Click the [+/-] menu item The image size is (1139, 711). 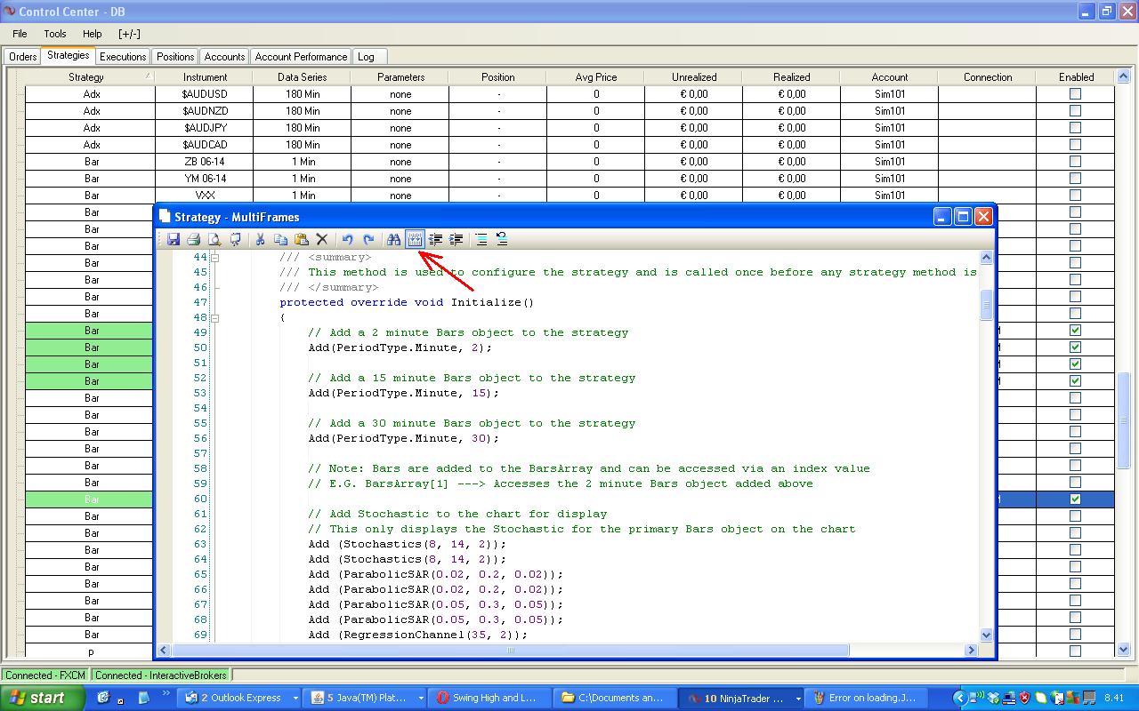point(129,34)
